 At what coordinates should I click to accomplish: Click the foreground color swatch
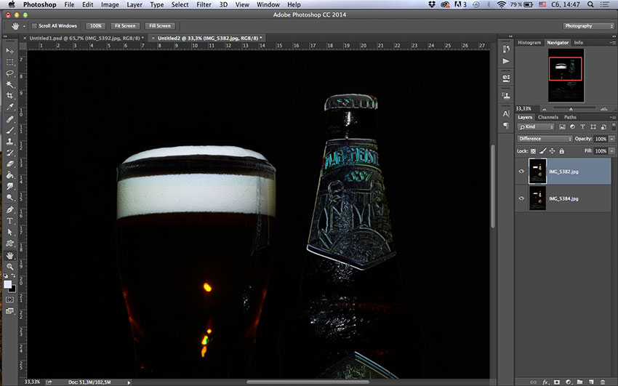tap(7, 284)
